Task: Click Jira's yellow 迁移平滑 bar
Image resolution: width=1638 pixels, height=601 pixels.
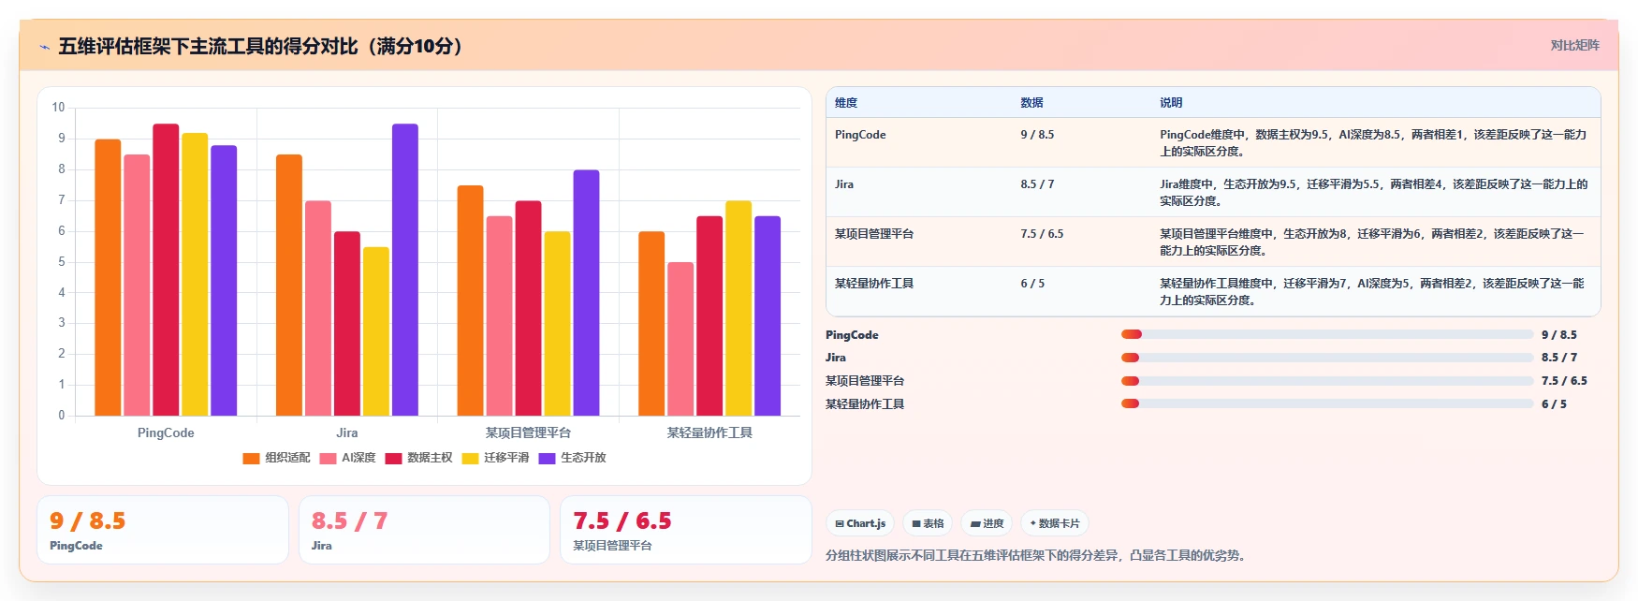Action: pos(376,331)
